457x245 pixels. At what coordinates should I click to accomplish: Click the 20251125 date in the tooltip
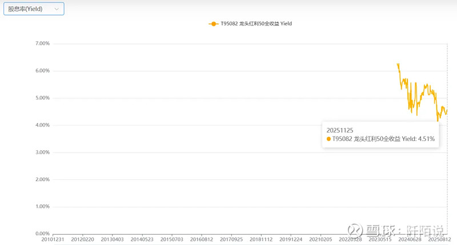[340, 130]
